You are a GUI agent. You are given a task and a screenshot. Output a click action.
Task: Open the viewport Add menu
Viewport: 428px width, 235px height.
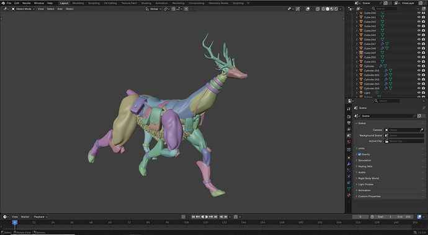pyautogui.click(x=60, y=9)
